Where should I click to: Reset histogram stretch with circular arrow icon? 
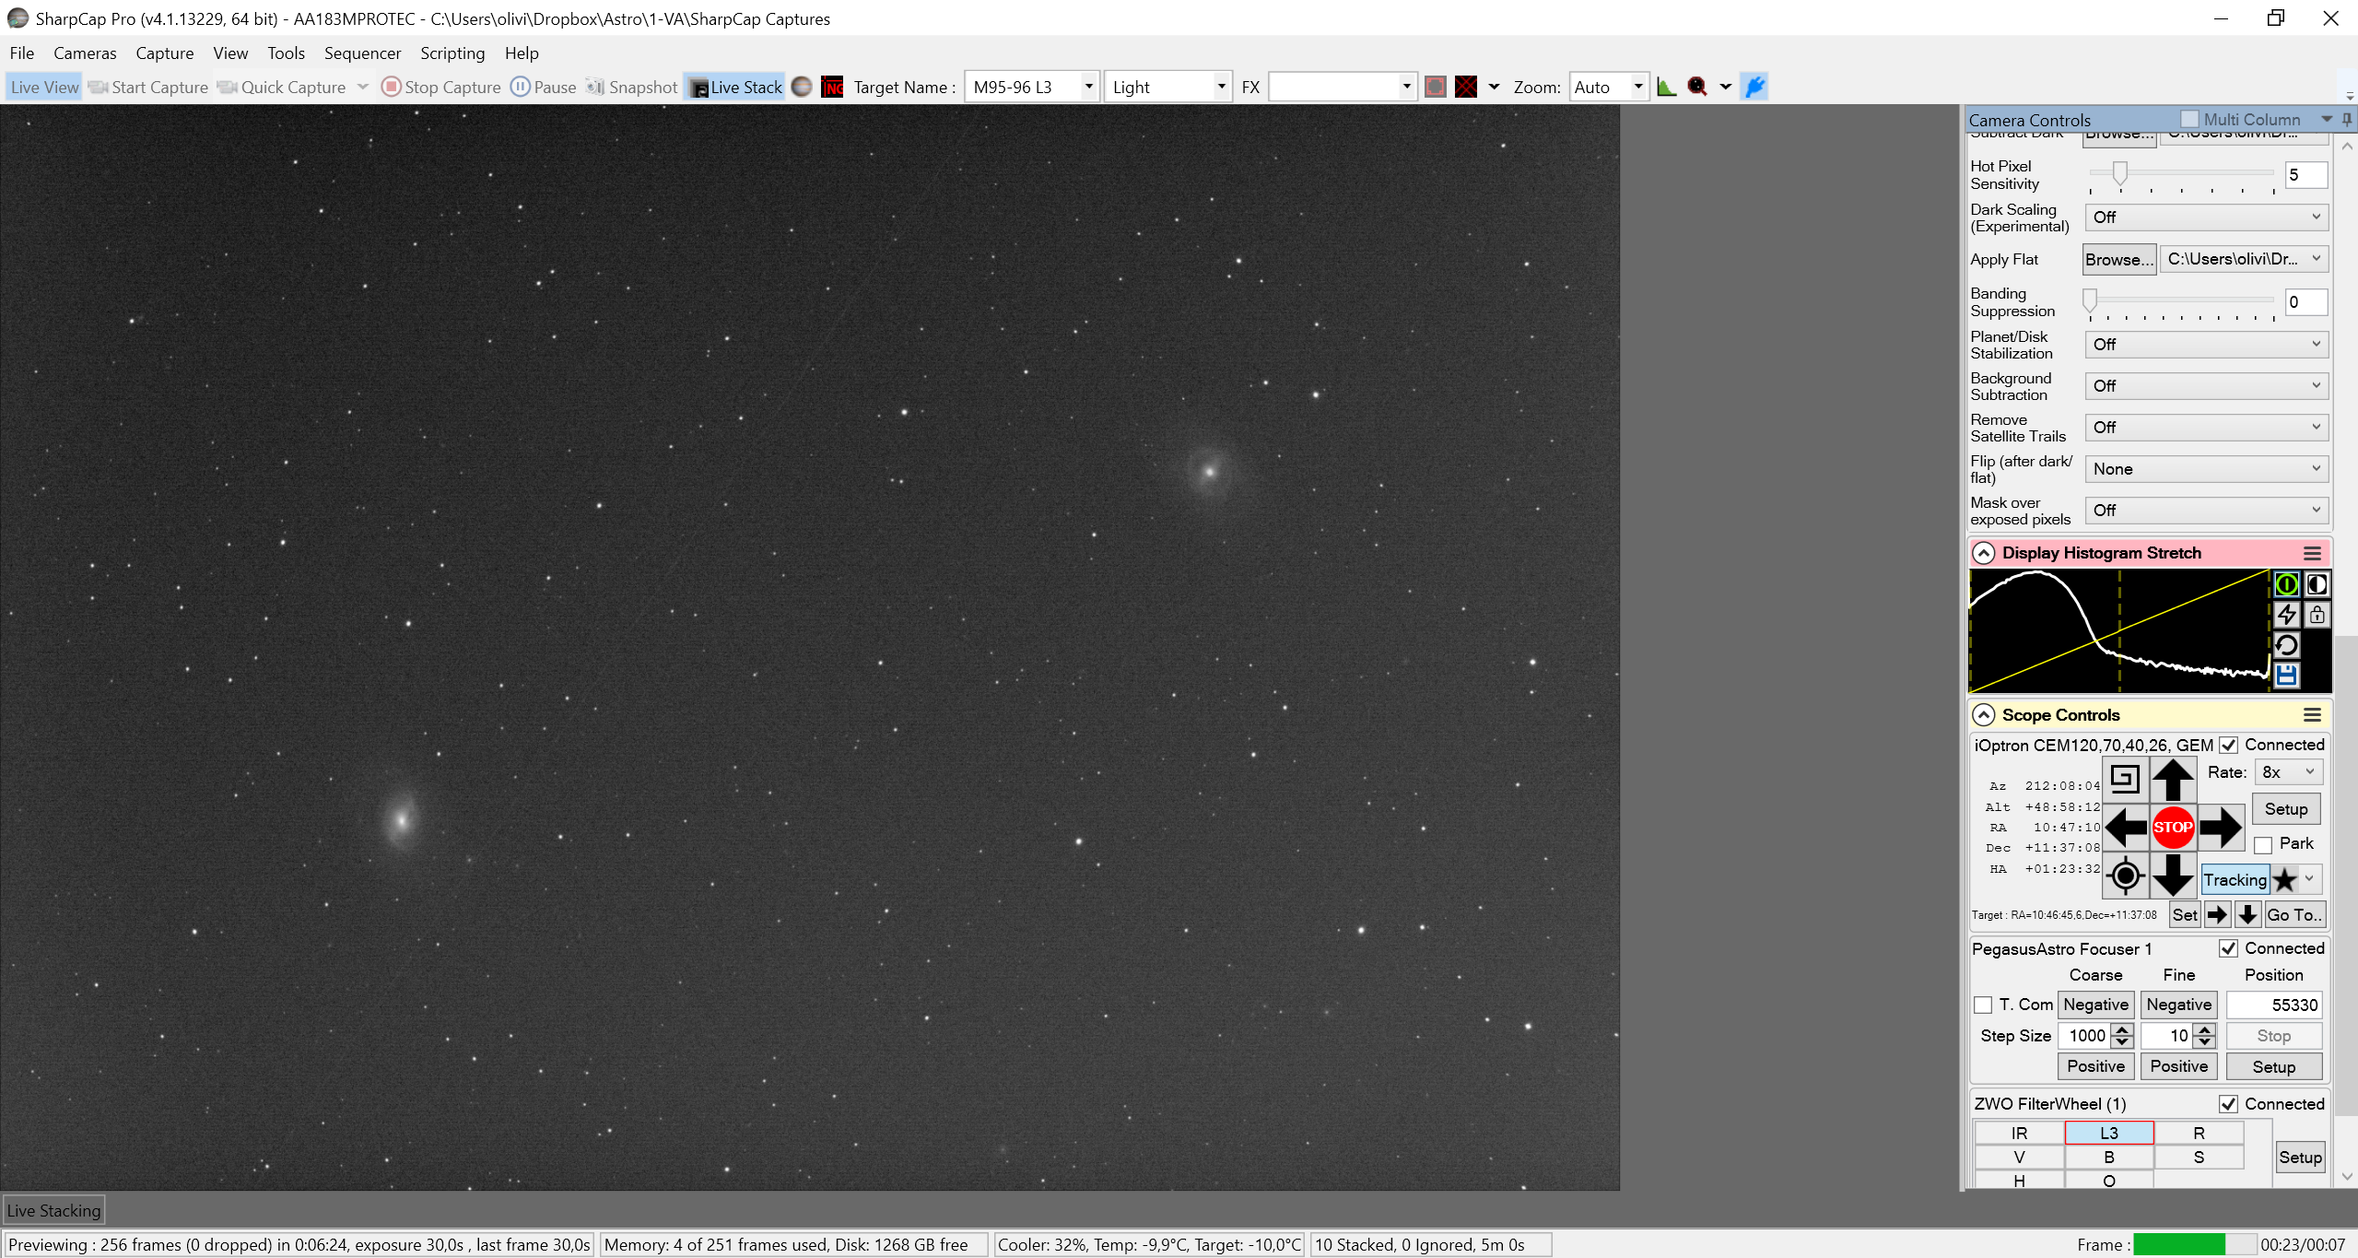click(2286, 645)
